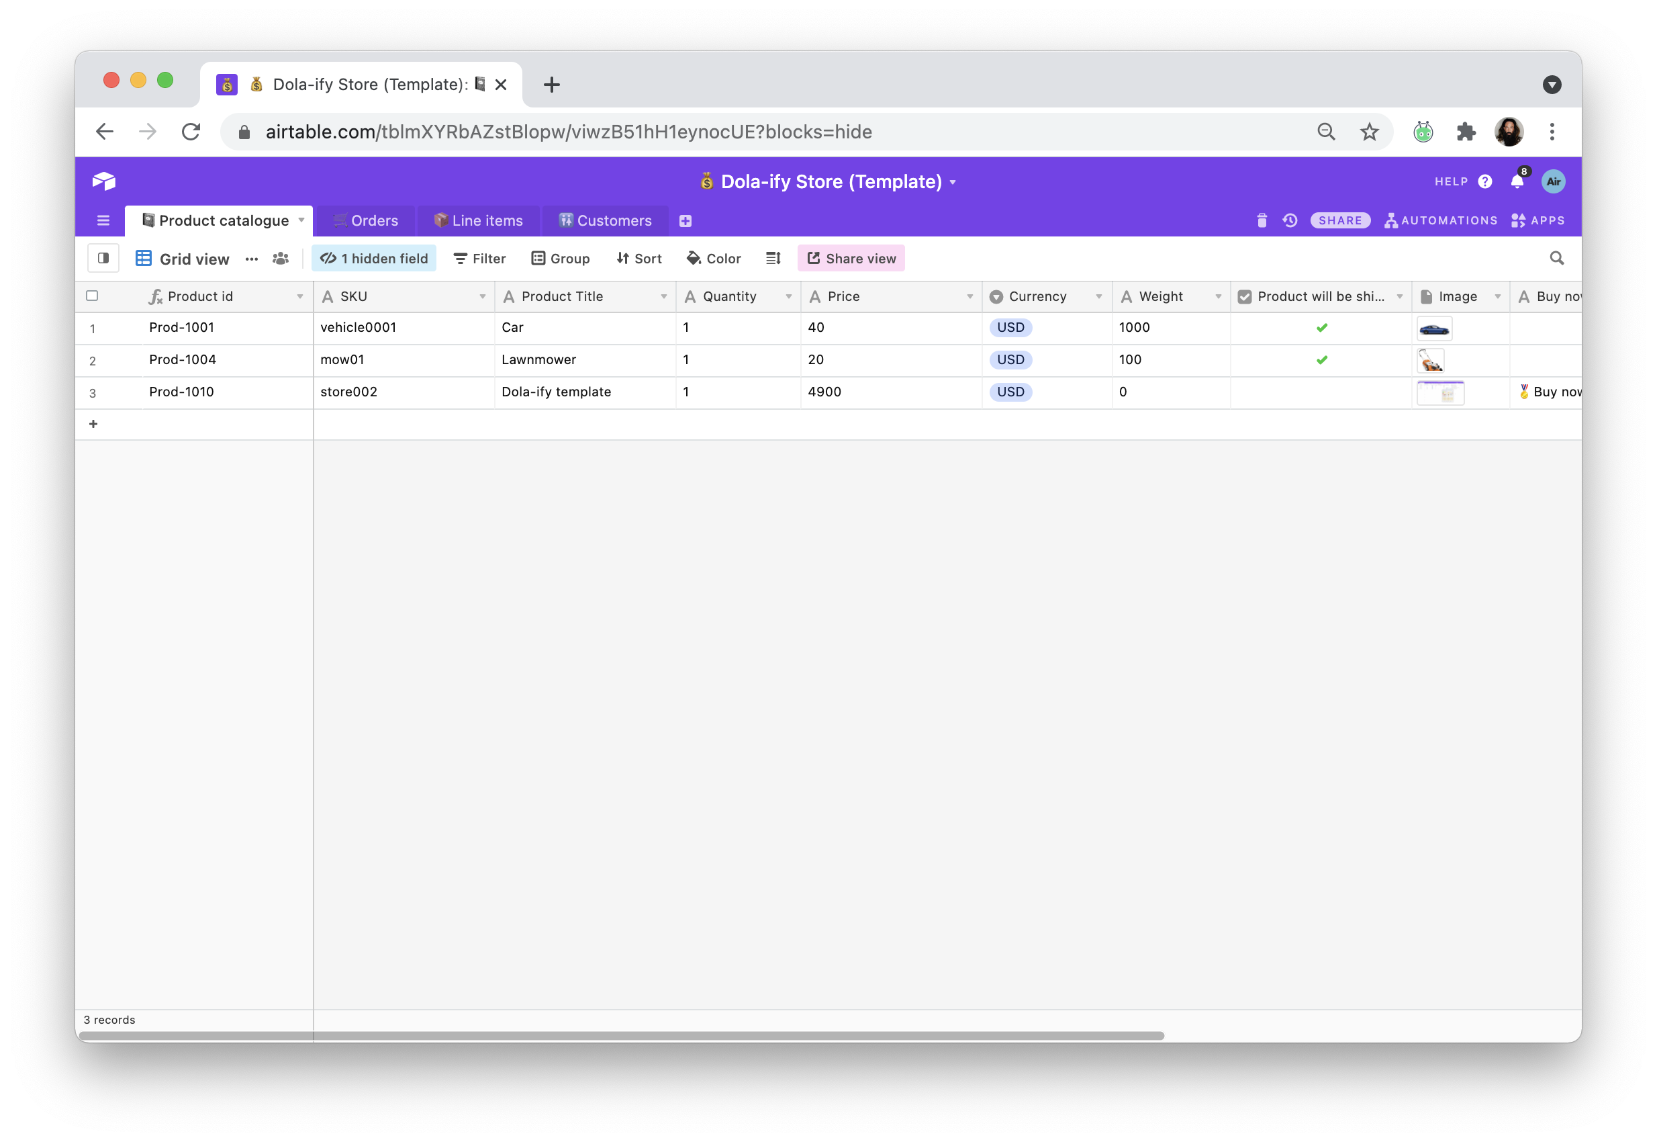Bookmark page with star icon
Screen dimensions: 1657x1142
(1369, 132)
